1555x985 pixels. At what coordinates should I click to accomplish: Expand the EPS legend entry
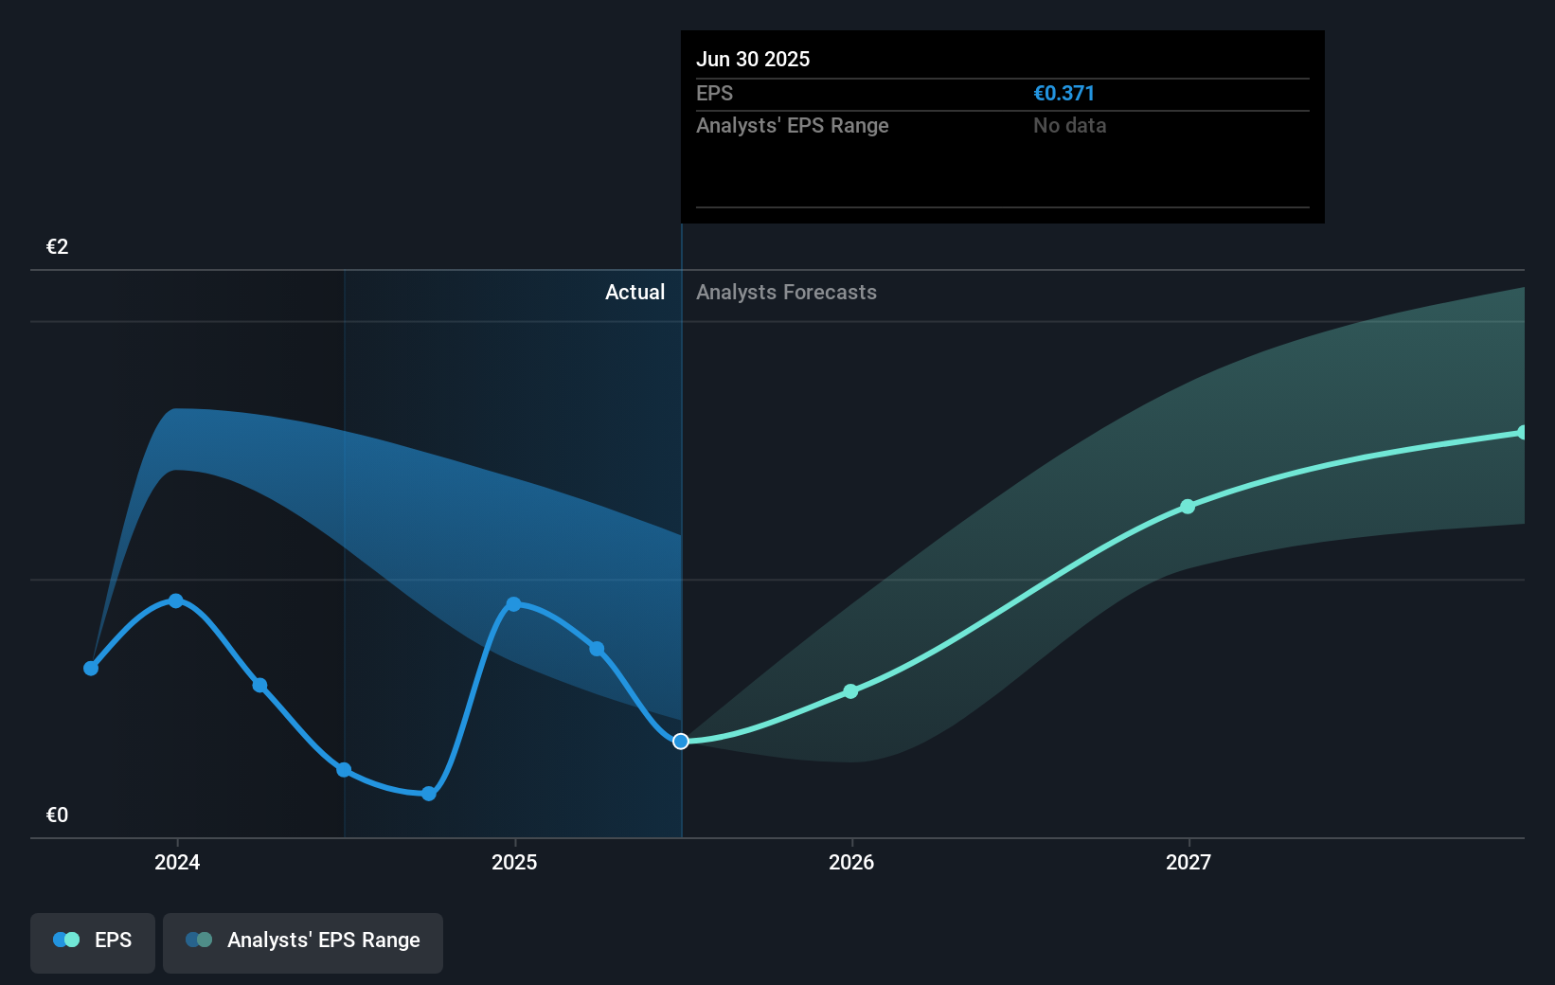pos(113,940)
